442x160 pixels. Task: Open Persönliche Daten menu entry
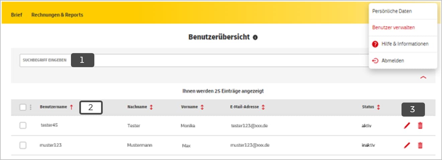pos(392,11)
